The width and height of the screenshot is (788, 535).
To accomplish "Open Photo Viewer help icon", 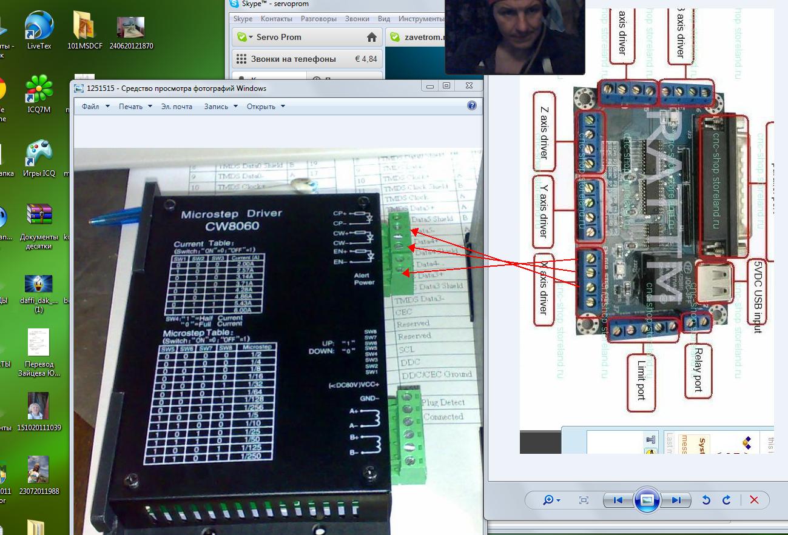I will 472,106.
